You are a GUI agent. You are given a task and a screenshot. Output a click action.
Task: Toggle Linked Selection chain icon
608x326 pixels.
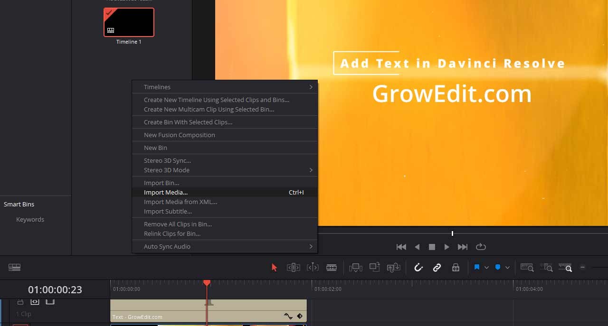437,268
